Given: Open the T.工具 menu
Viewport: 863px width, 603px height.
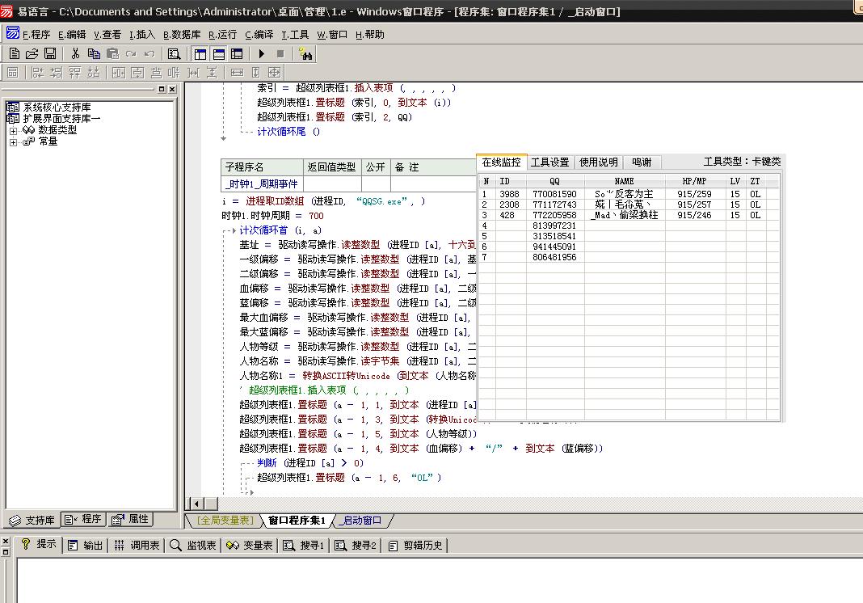Looking at the screenshot, I should click(x=295, y=35).
